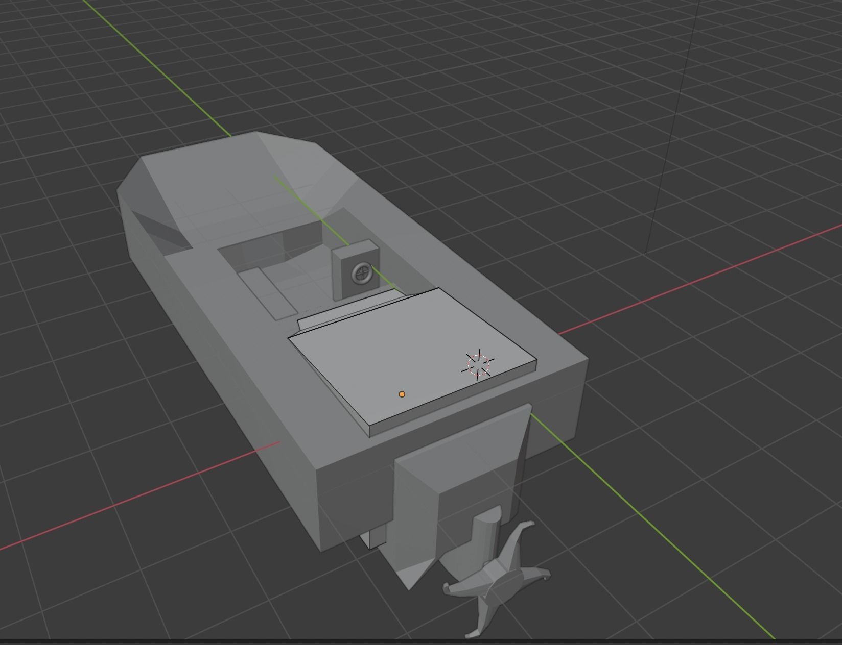Click the red-white 3D cursor crosshair
The width and height of the screenshot is (842, 645).
[x=478, y=364]
